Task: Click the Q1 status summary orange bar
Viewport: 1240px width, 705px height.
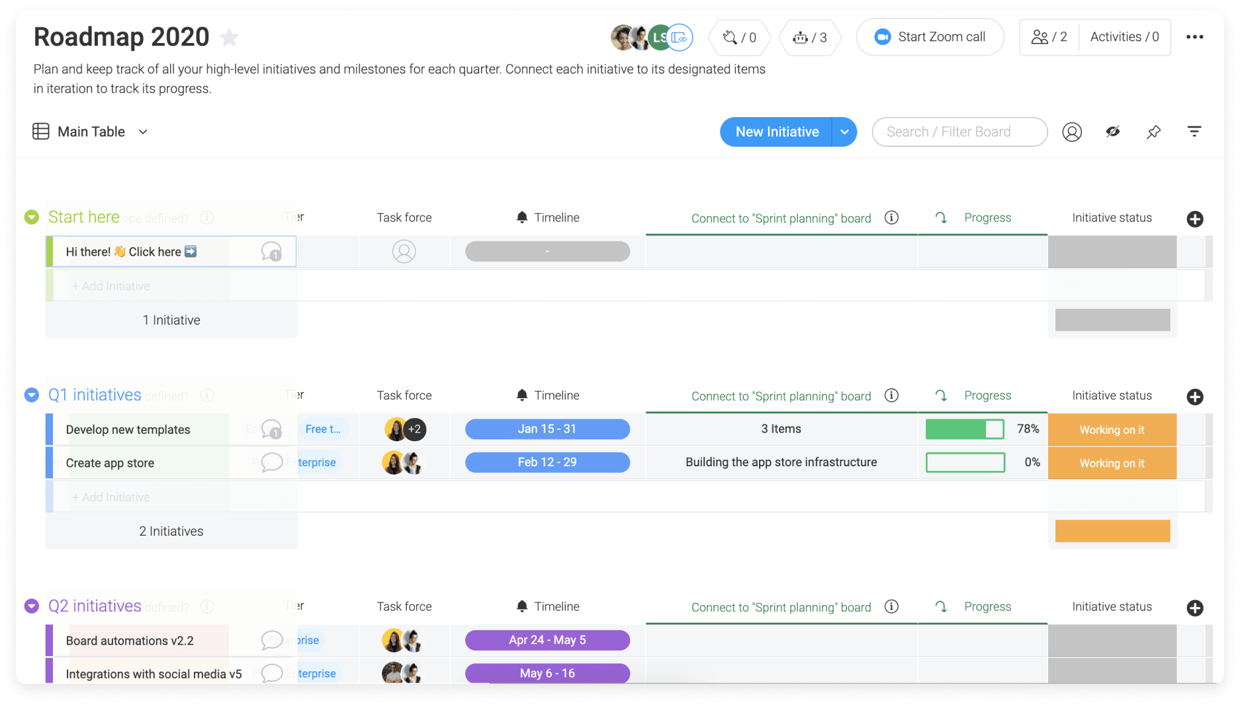Action: click(1112, 531)
